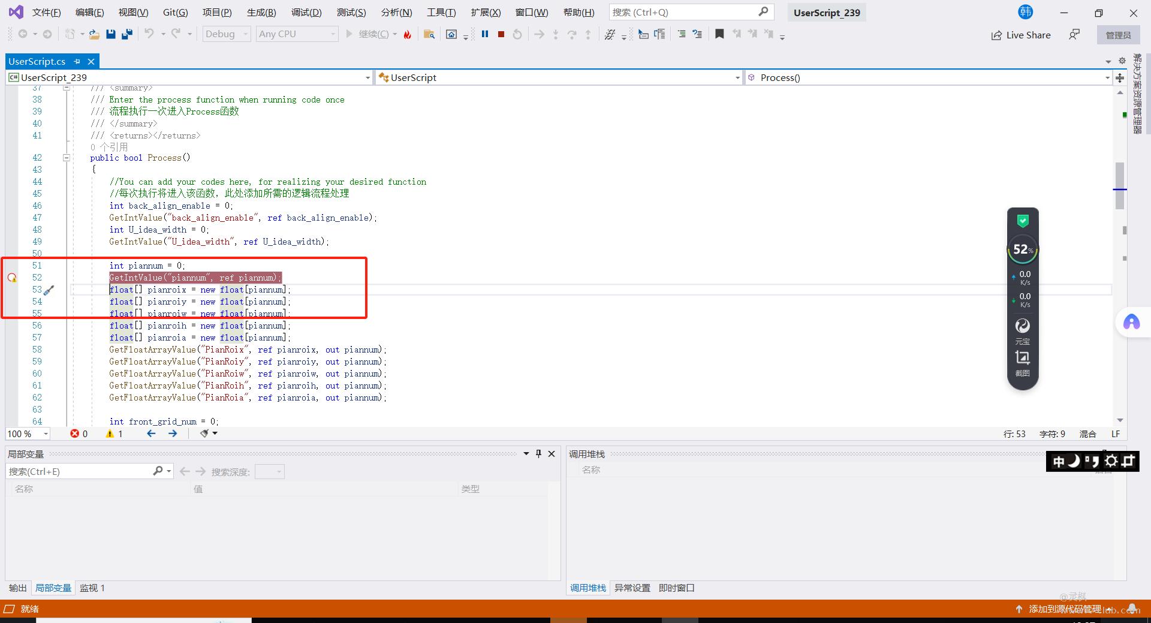Click editor settings gear icon
1151x623 pixels.
[1122, 61]
